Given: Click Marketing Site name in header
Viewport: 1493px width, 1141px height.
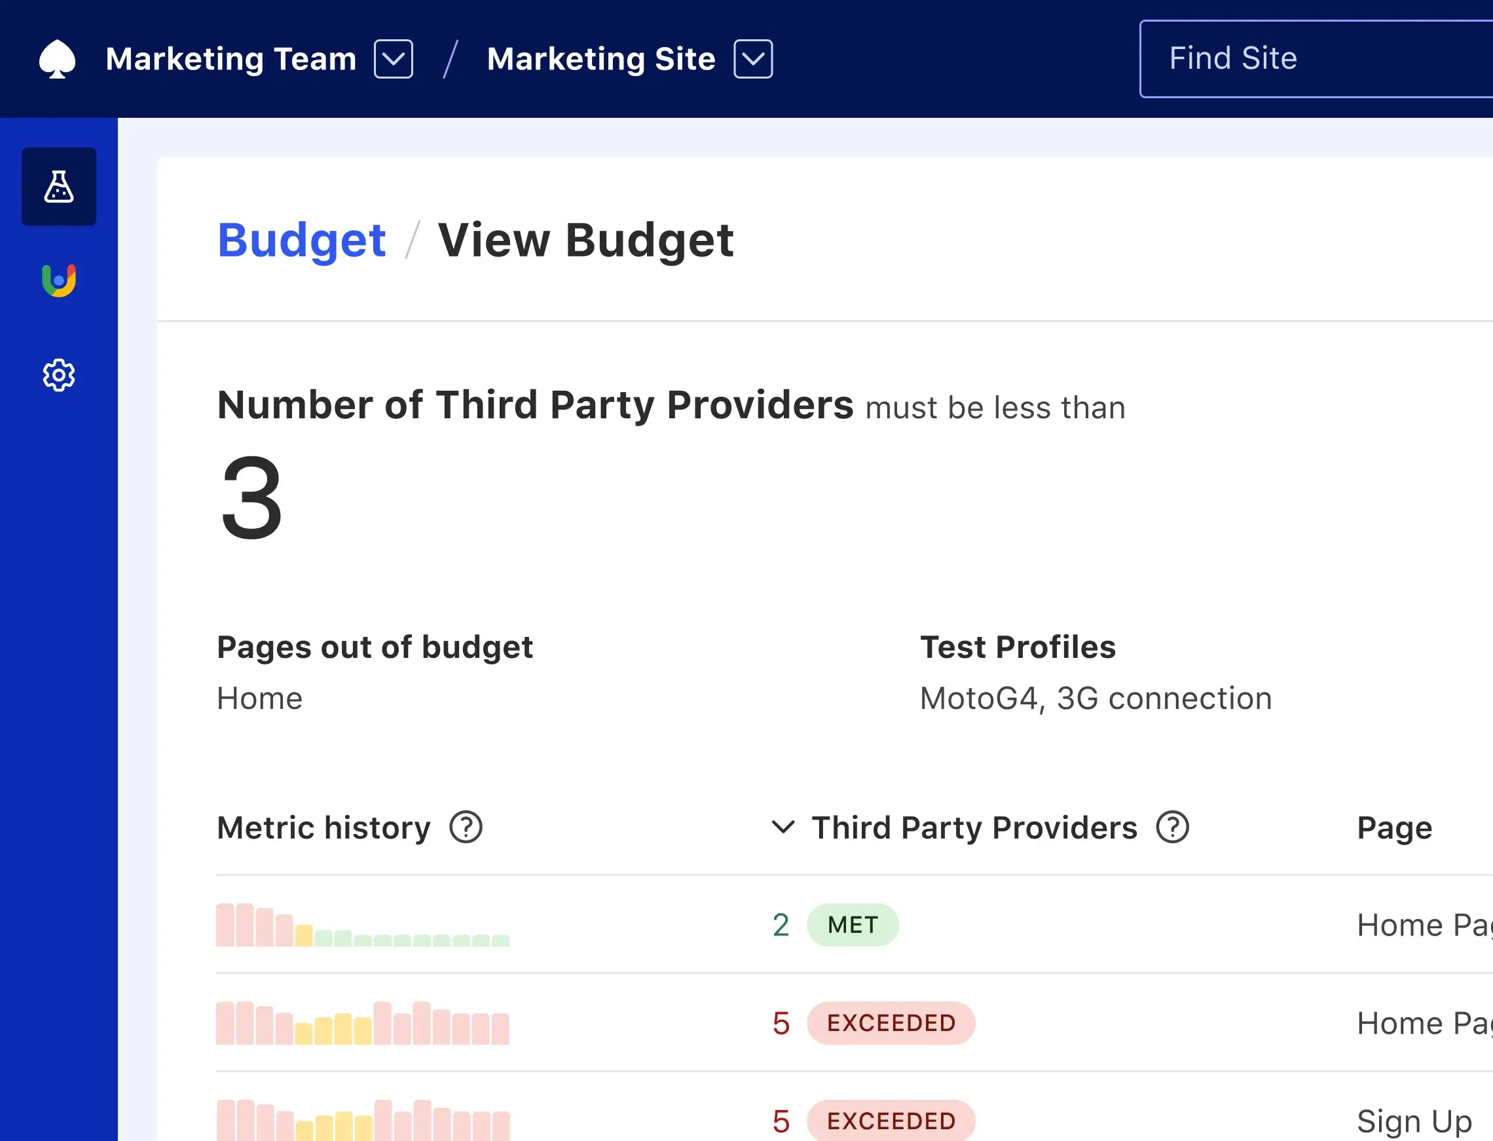Looking at the screenshot, I should click(x=601, y=59).
